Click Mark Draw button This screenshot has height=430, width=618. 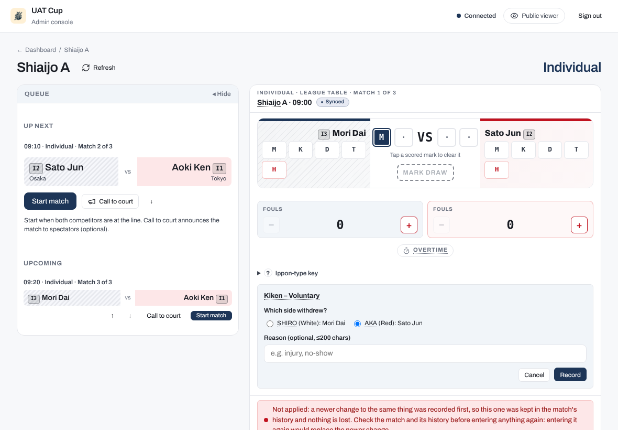point(425,173)
